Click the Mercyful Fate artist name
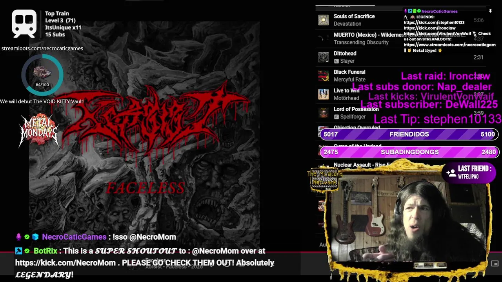Viewport: 502px width, 282px height. click(x=349, y=80)
